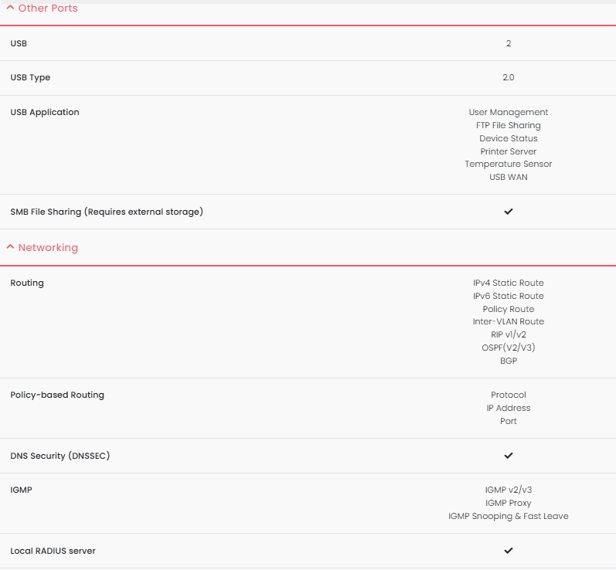The image size is (616, 570).
Task: Click the Other Ports heading text
Action: pos(48,8)
